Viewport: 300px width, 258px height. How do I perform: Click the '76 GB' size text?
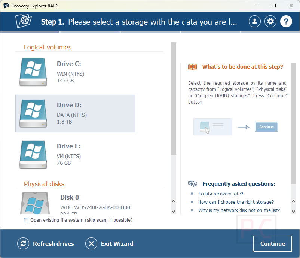(x=64, y=163)
